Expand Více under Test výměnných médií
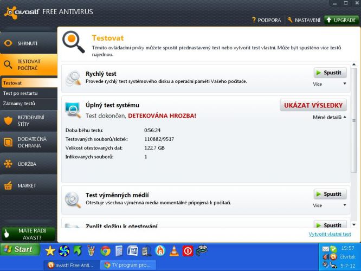The image size is (361, 271). (x=329, y=205)
